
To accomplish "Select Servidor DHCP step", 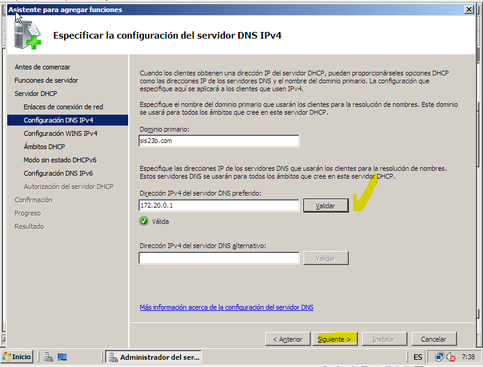I will (x=36, y=94).
